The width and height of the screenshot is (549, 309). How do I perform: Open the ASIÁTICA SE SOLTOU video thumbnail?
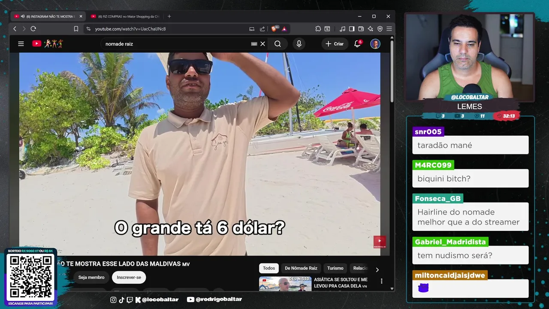285,284
